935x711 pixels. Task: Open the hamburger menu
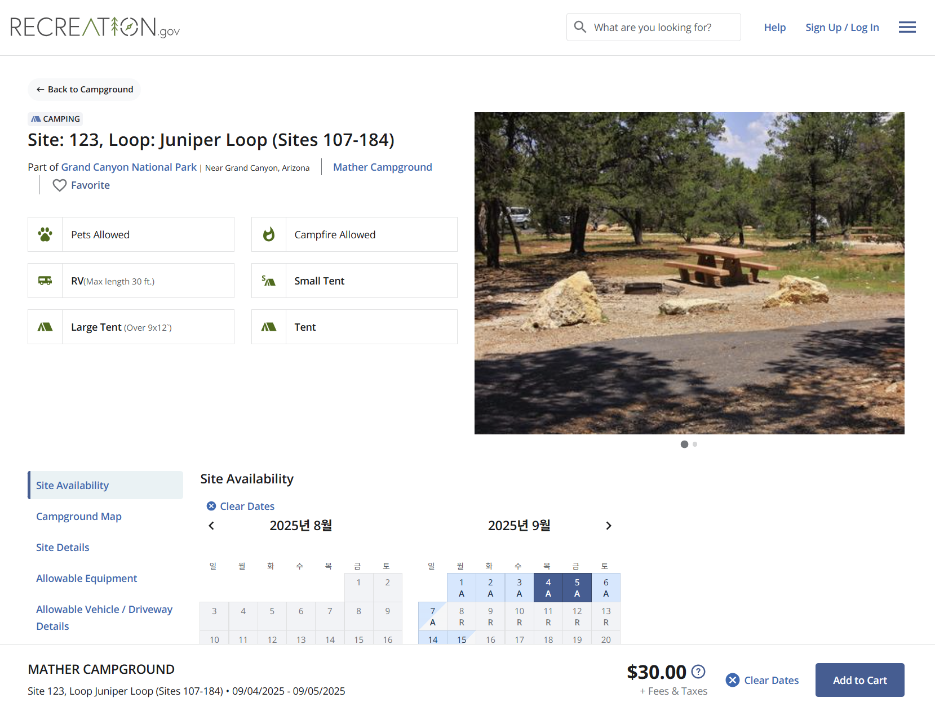pyautogui.click(x=907, y=27)
